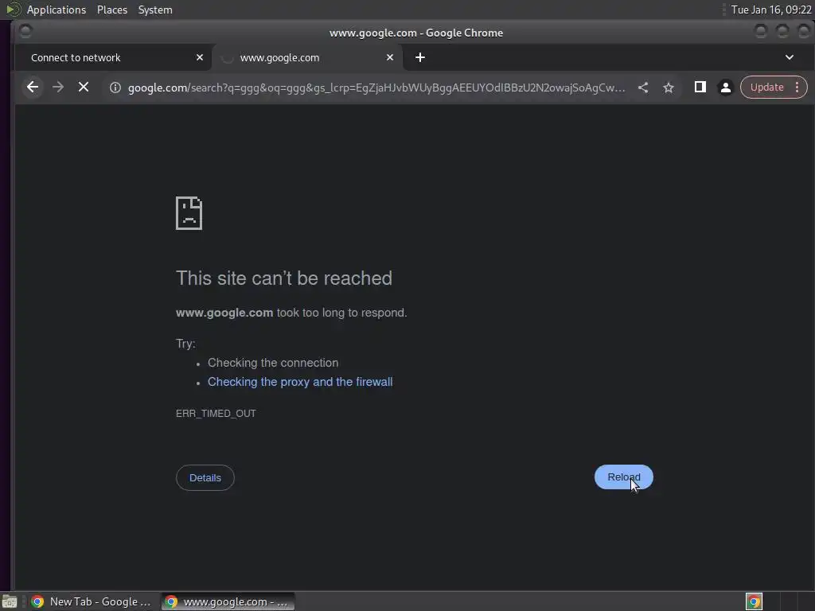Expand the tab search dropdown chevron

tap(789, 57)
